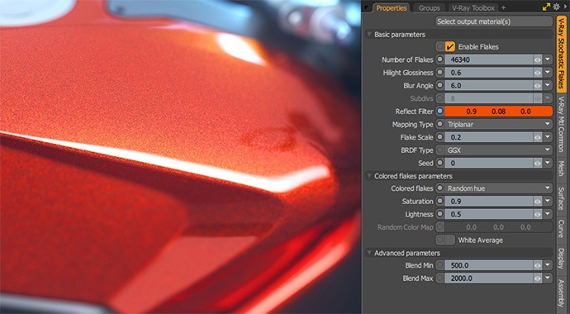
Task: Click Select output material(s) button
Action: pos(494,21)
